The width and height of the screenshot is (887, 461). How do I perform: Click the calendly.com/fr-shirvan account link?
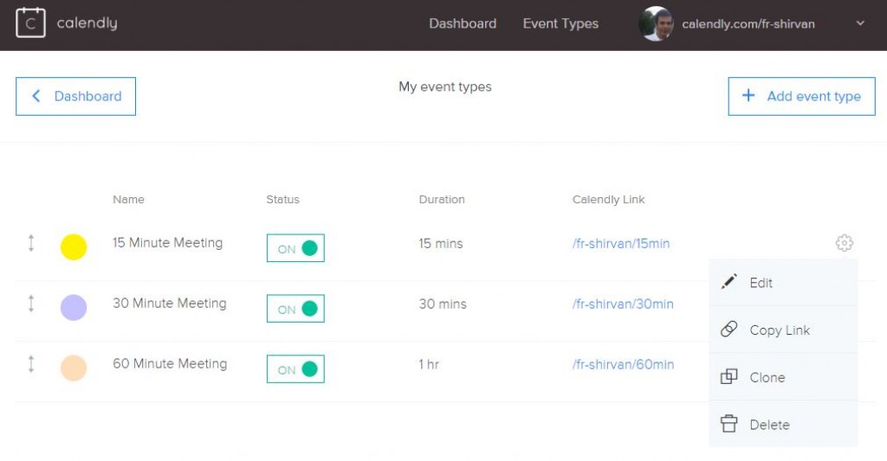click(748, 24)
